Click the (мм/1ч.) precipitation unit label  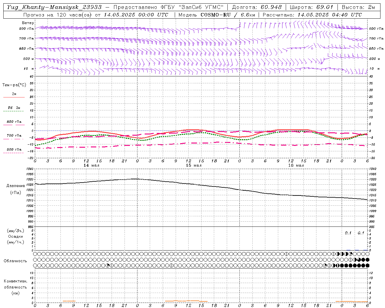coord(16,242)
